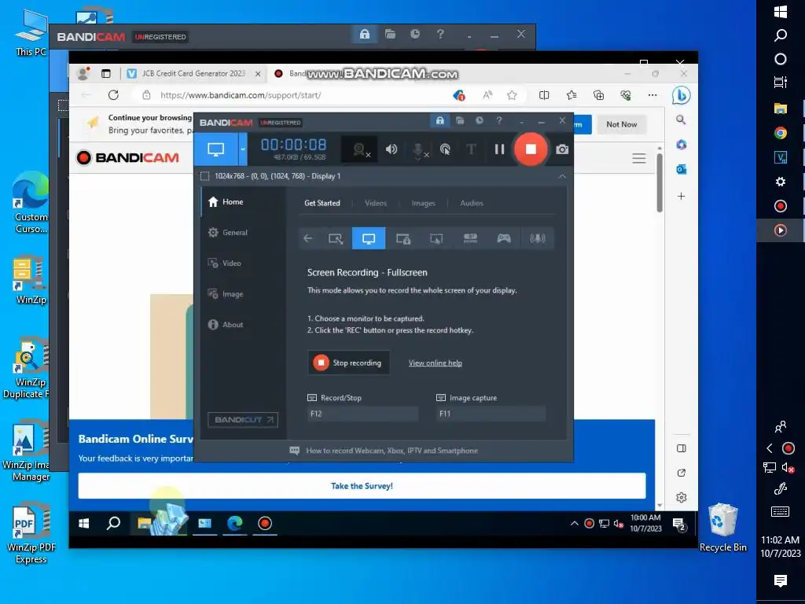Open the Recycle Bin desktop icon
Image resolution: width=805 pixels, height=604 pixels.
[723, 527]
